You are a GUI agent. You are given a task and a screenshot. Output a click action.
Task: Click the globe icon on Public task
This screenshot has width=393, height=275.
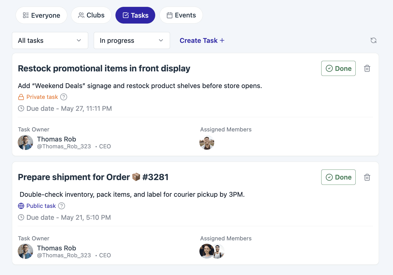pos(21,206)
